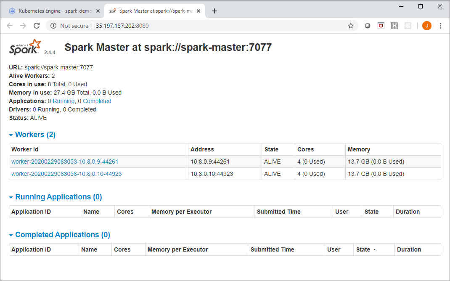The height and width of the screenshot is (281, 450).
Task: Open worker-20200229083056-10.8.0.10-44923 link
Action: pos(66,174)
